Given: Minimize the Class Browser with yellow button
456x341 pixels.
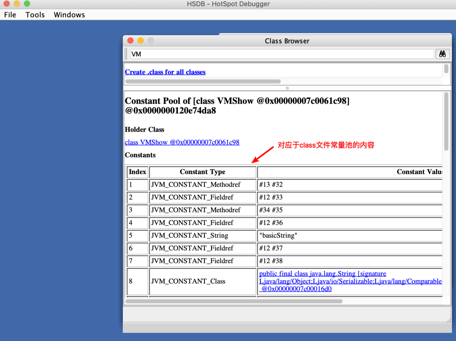Looking at the screenshot, I should [x=140, y=41].
